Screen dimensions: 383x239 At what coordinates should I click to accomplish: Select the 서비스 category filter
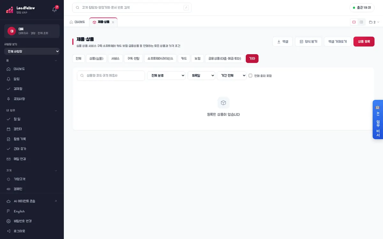pos(115,58)
